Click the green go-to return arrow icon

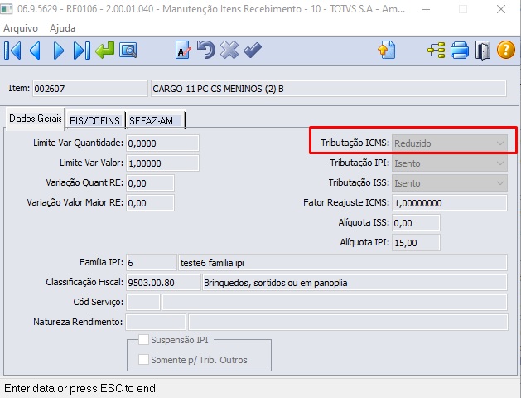[104, 51]
